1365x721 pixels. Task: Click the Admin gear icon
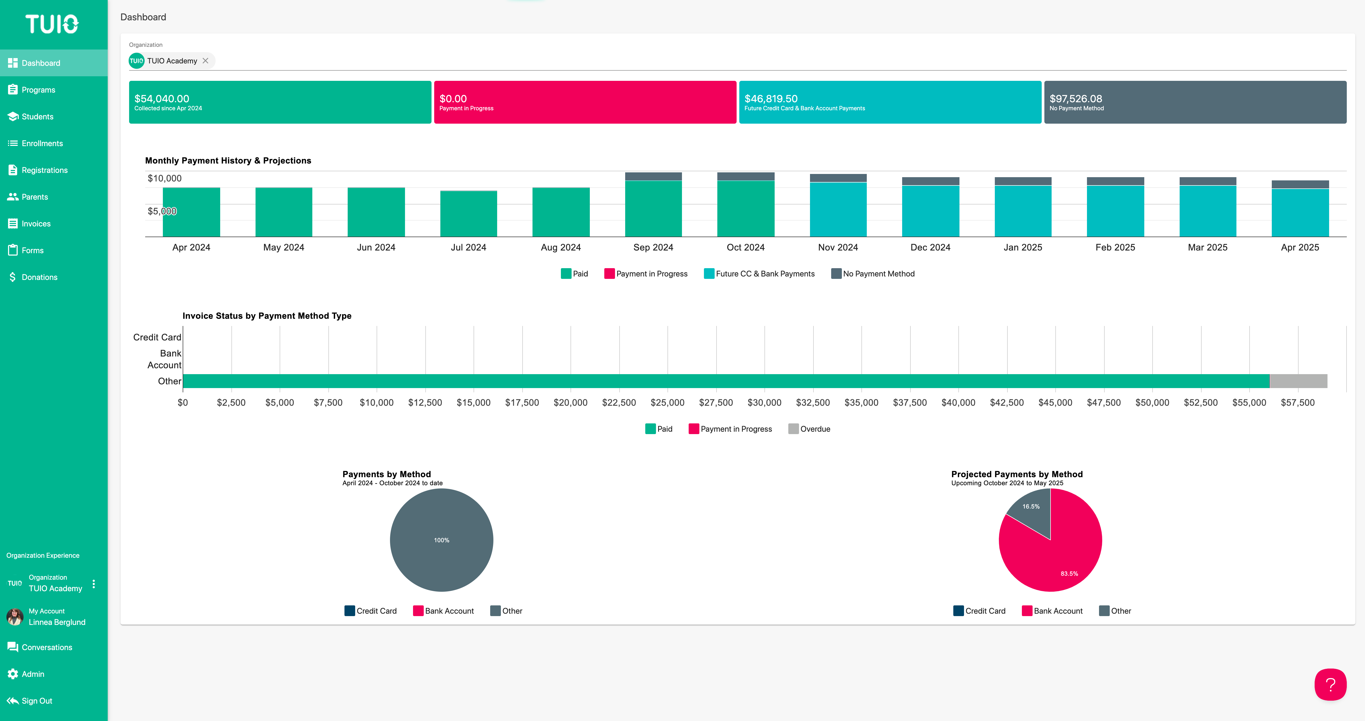click(13, 673)
